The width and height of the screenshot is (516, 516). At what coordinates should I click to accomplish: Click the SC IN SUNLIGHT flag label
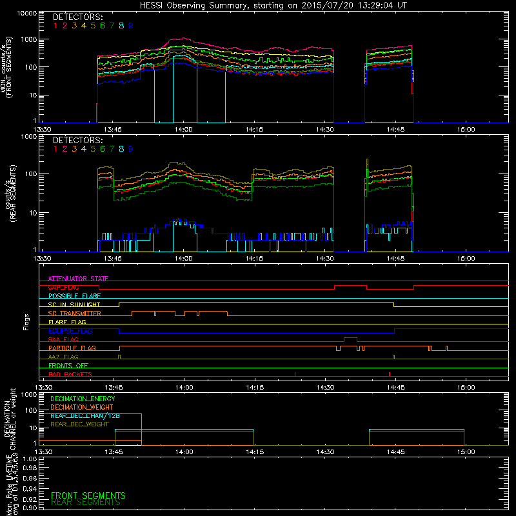74,304
